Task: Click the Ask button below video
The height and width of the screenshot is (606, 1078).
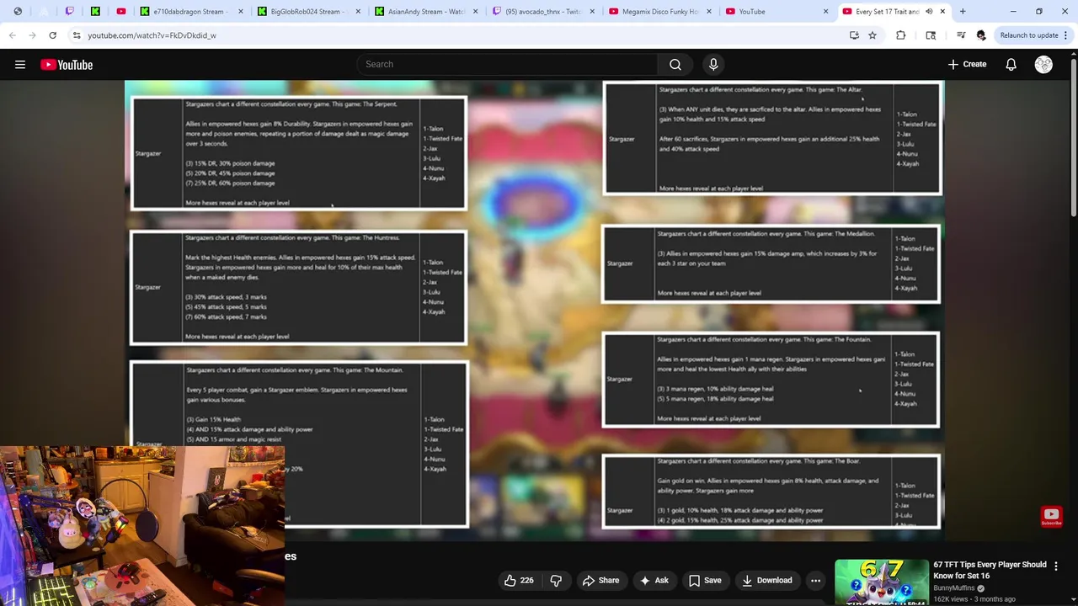Action: point(654,580)
